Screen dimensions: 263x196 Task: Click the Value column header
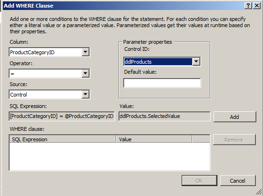tap(154, 139)
